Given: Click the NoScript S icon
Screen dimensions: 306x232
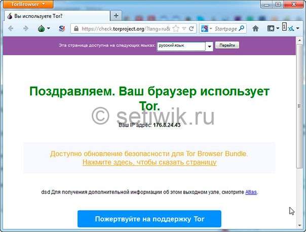Looking at the screenshot, I should (x=62, y=29).
